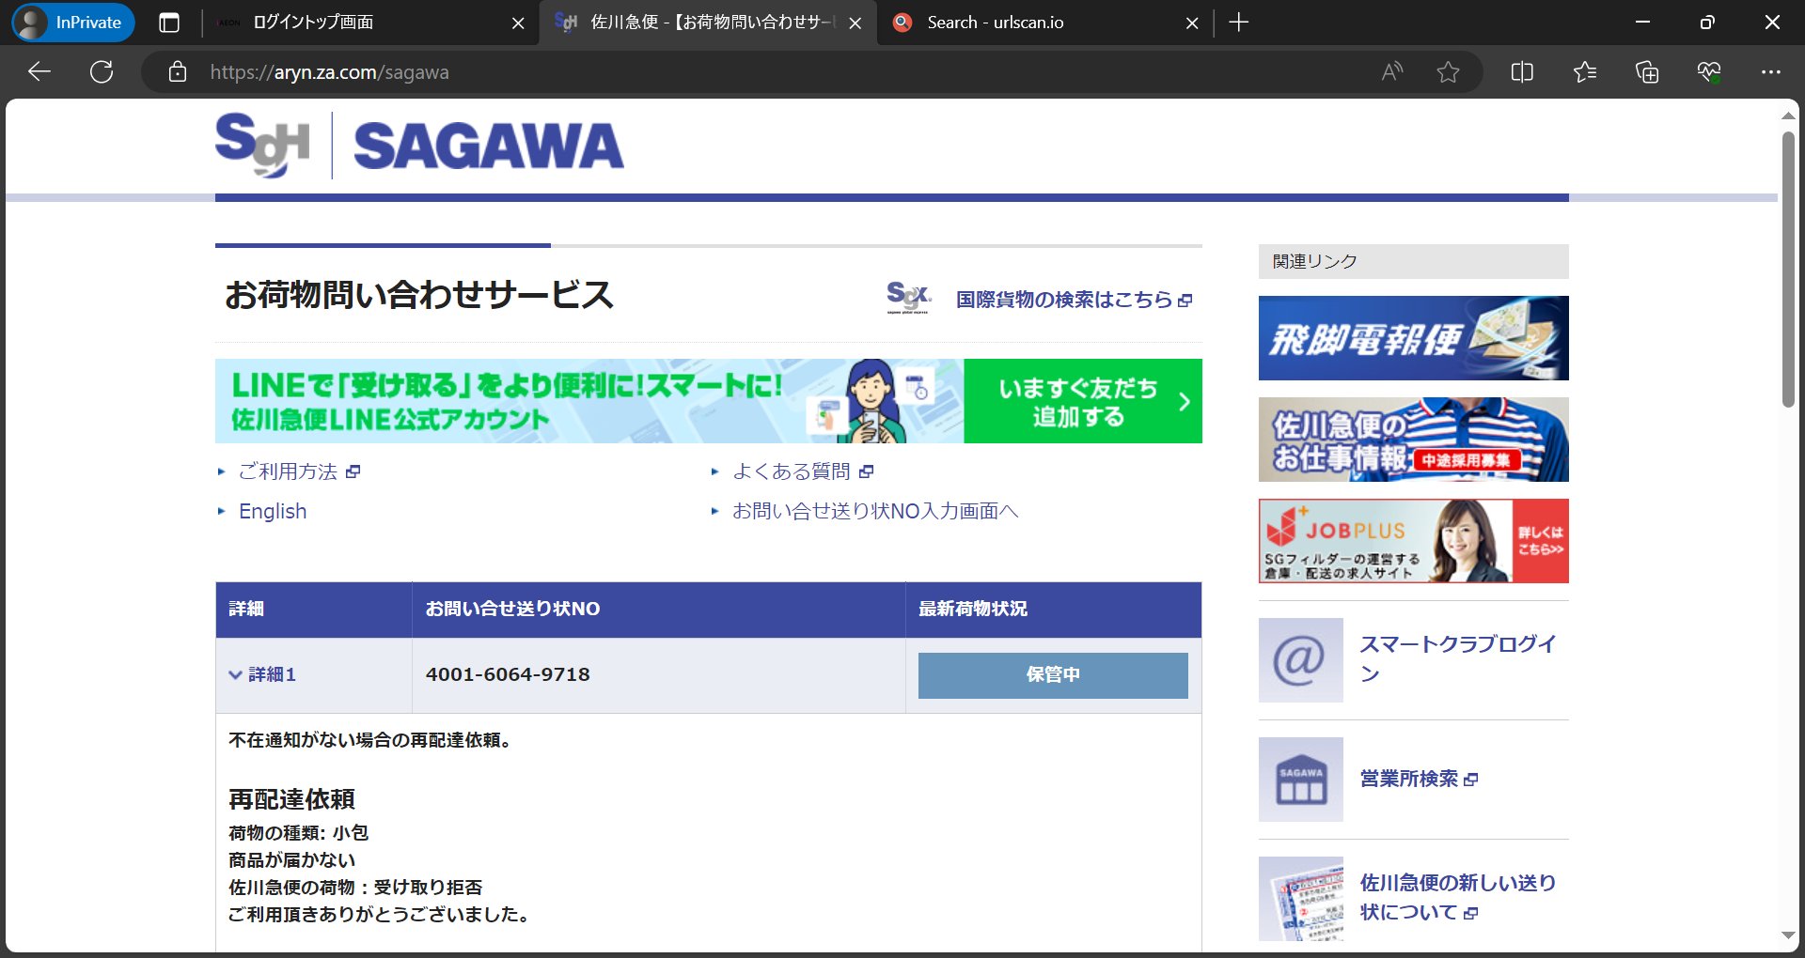Click the text 不在通知がない場合の再配達依頼。
The width and height of the screenshot is (1805, 958).
click(369, 740)
